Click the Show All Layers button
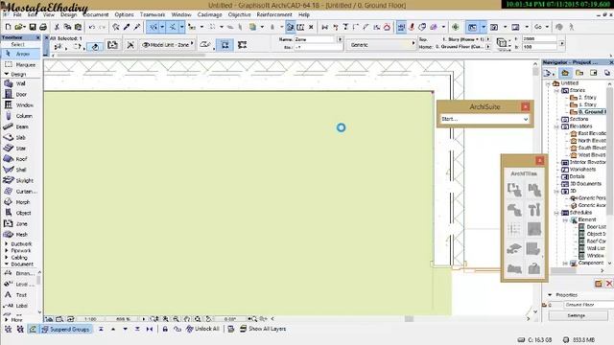The image size is (614, 345). [x=263, y=329]
